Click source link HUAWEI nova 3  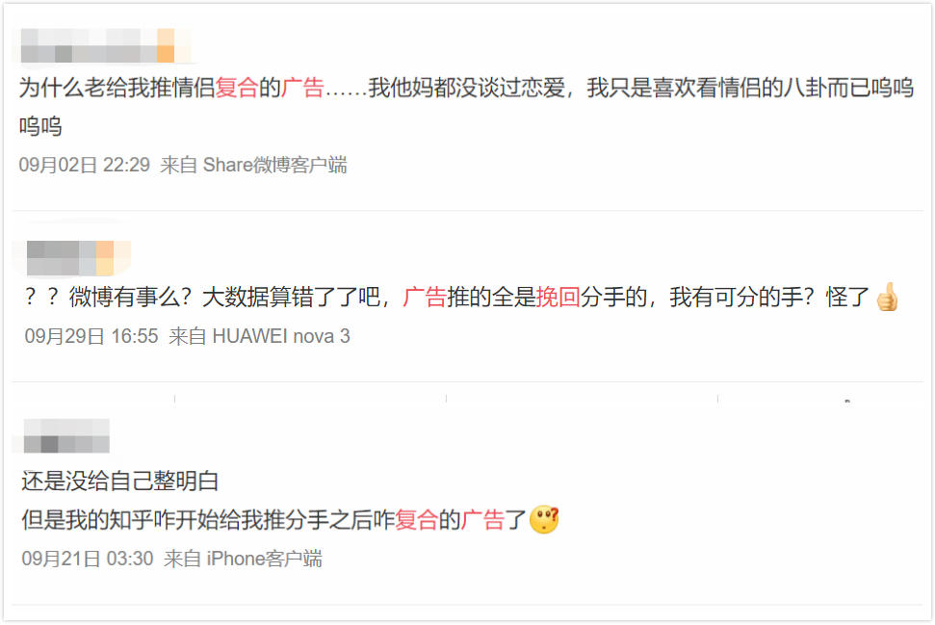click(281, 336)
